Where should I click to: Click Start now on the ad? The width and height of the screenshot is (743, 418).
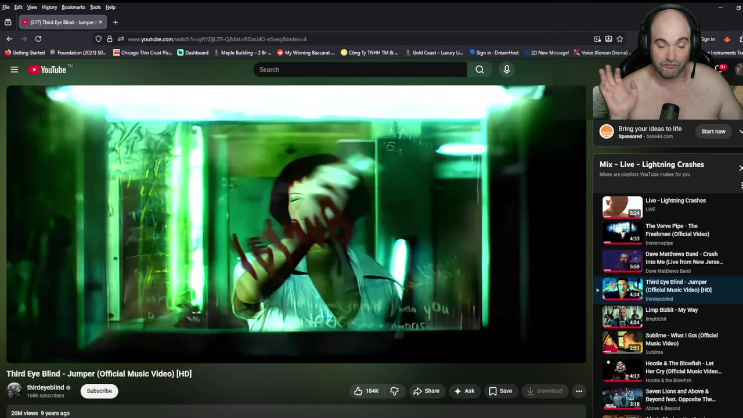point(713,132)
